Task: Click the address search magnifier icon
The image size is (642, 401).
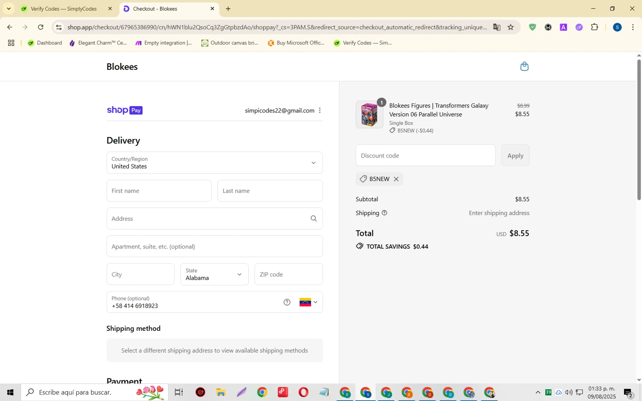Action: point(314,219)
